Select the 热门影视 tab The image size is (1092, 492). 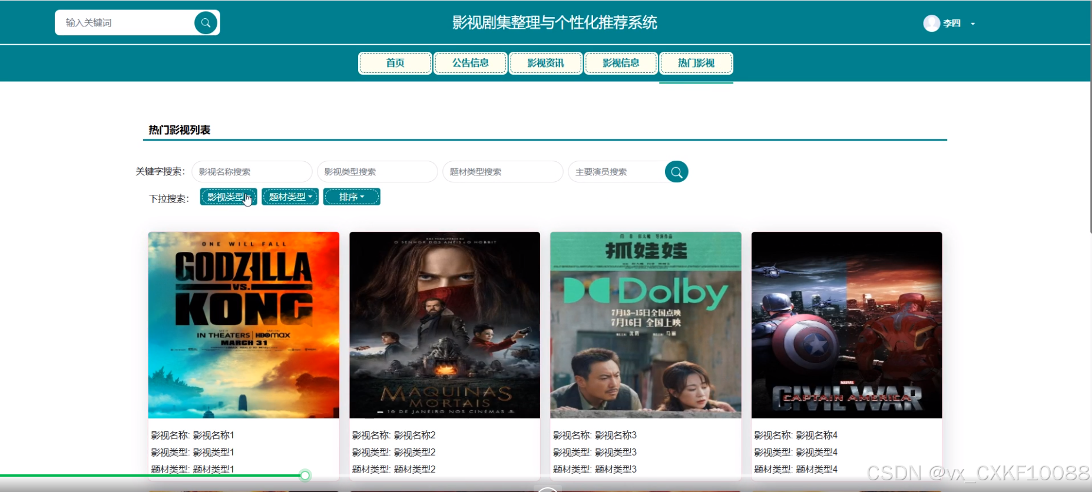pos(696,63)
